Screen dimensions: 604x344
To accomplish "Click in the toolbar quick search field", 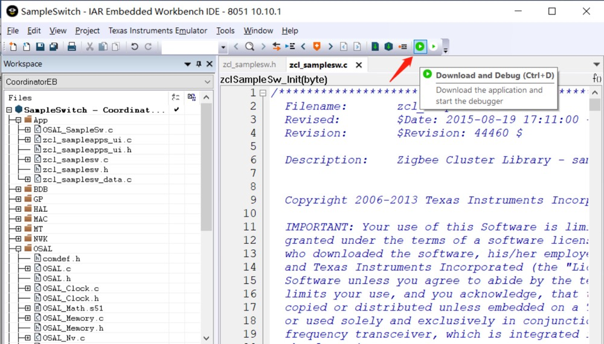I will click(190, 47).
